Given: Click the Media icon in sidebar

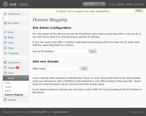Looking at the screenshot, I should tap(5, 37).
